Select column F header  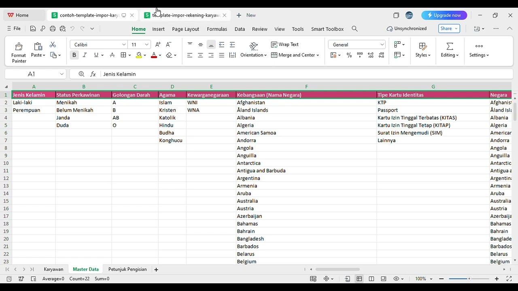pyautogui.click(x=306, y=86)
